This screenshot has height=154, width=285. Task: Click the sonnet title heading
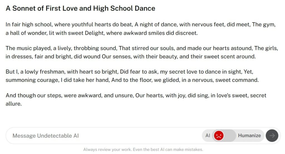(80, 8)
